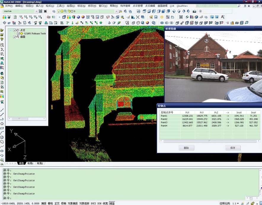Viewport: 262px width, 205px height.
Task: Click the search magnifier icon in help box
Action: pyautogui.click(x=239, y=6)
